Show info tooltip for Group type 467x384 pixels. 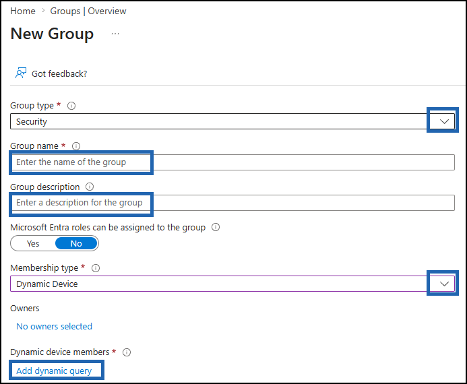[x=71, y=106]
